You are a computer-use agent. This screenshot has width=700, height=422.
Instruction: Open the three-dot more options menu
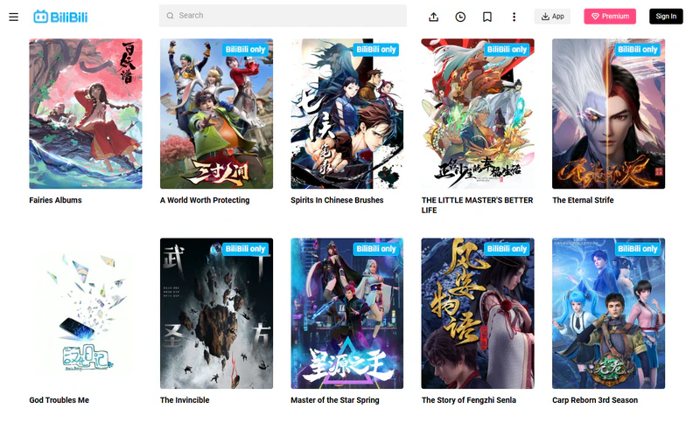pos(514,17)
